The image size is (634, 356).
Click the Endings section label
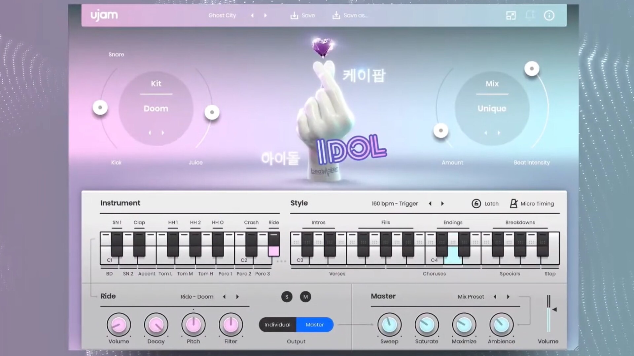coord(453,222)
